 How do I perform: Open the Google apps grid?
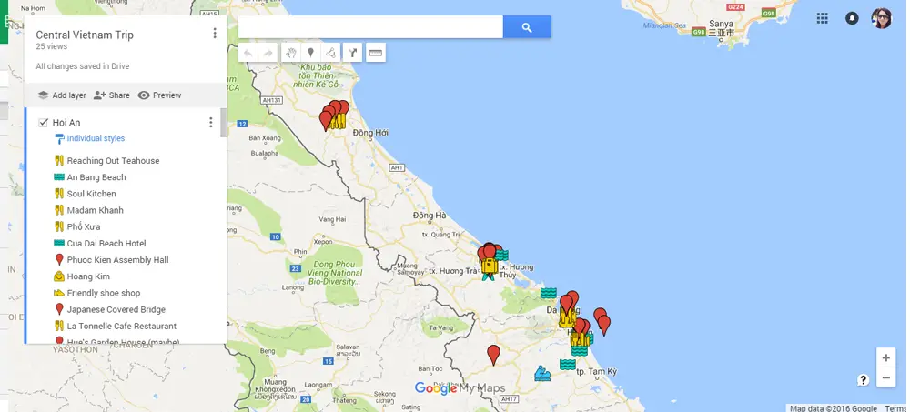point(823,18)
